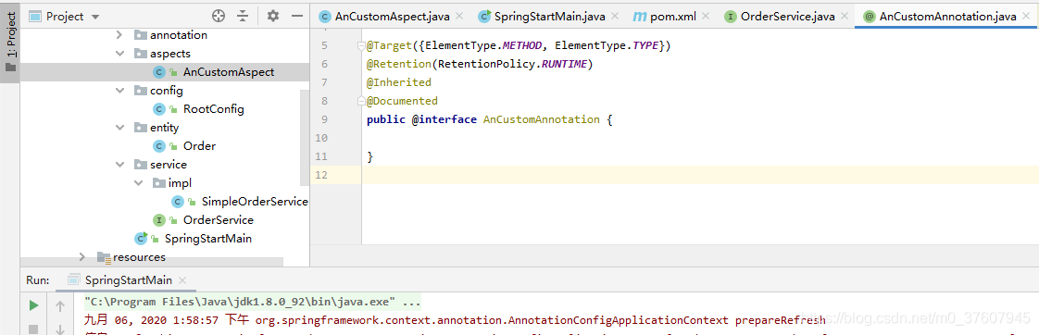This screenshot has width=1039, height=335.
Task: Collapse the aspects folder
Action: click(119, 54)
